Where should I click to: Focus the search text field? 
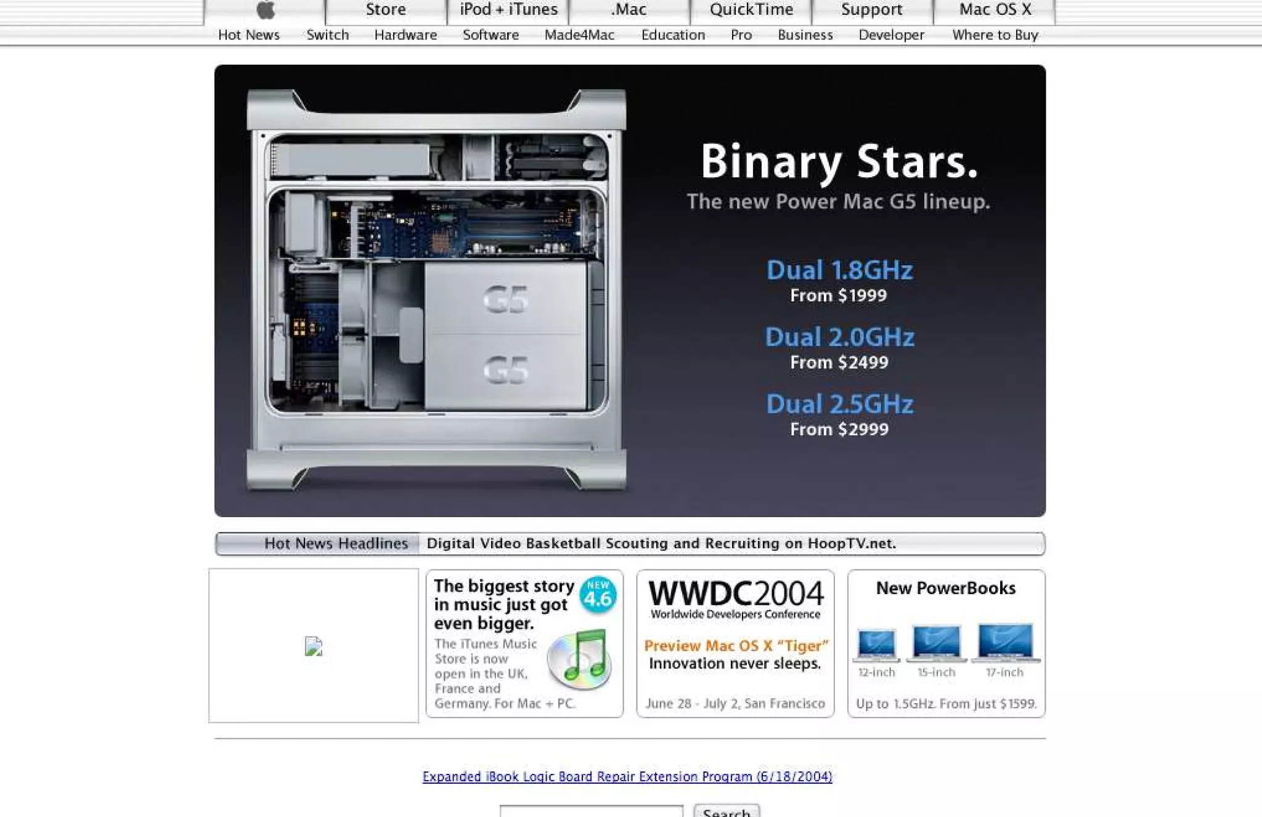tap(592, 811)
